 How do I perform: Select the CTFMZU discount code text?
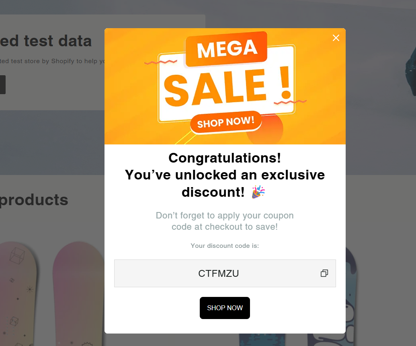pos(219,273)
